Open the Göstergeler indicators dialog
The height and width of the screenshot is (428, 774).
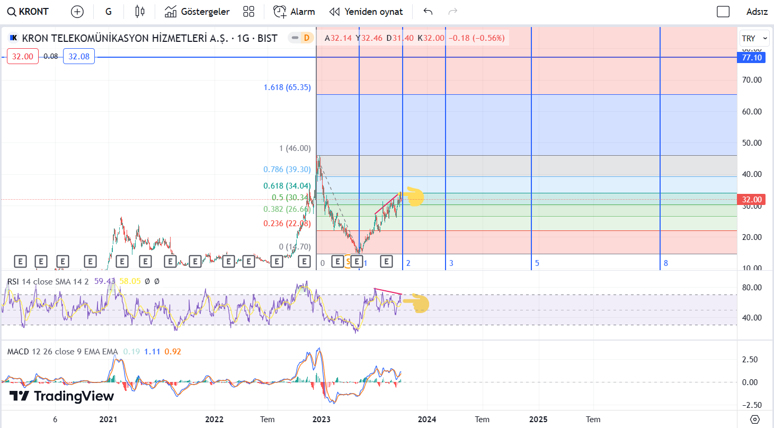point(197,12)
